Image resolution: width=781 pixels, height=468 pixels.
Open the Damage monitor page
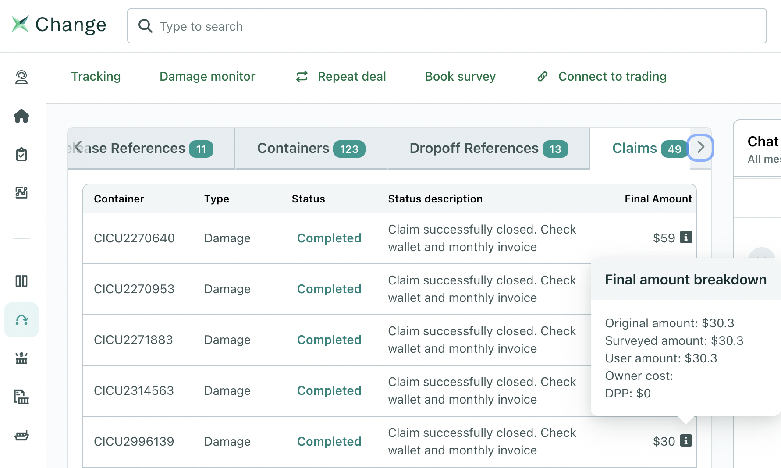(x=207, y=76)
